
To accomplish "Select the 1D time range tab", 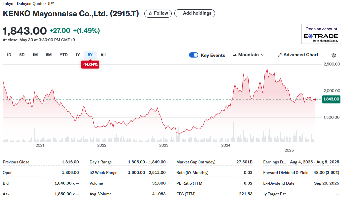I will (9, 55).
